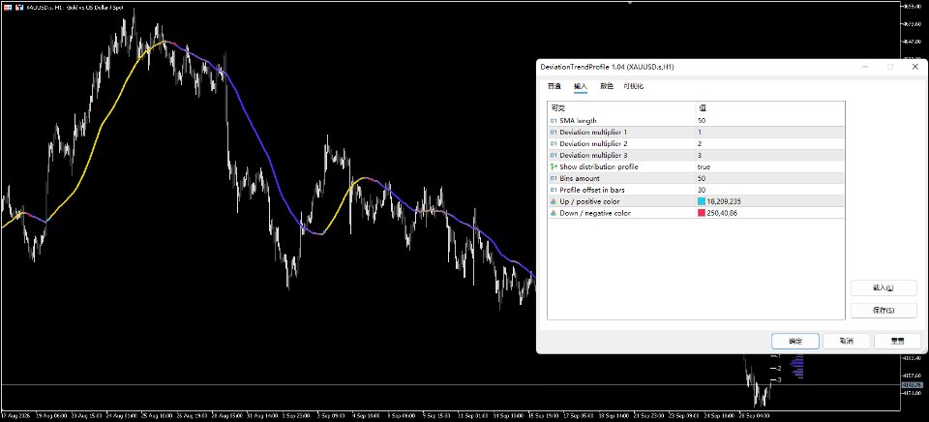Screen dimensions: 929x422
Task: Select the 输入 (Inputs) tab
Action: [581, 86]
